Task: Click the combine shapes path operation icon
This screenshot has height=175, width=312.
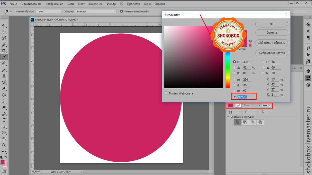Action: click(x=237, y=122)
